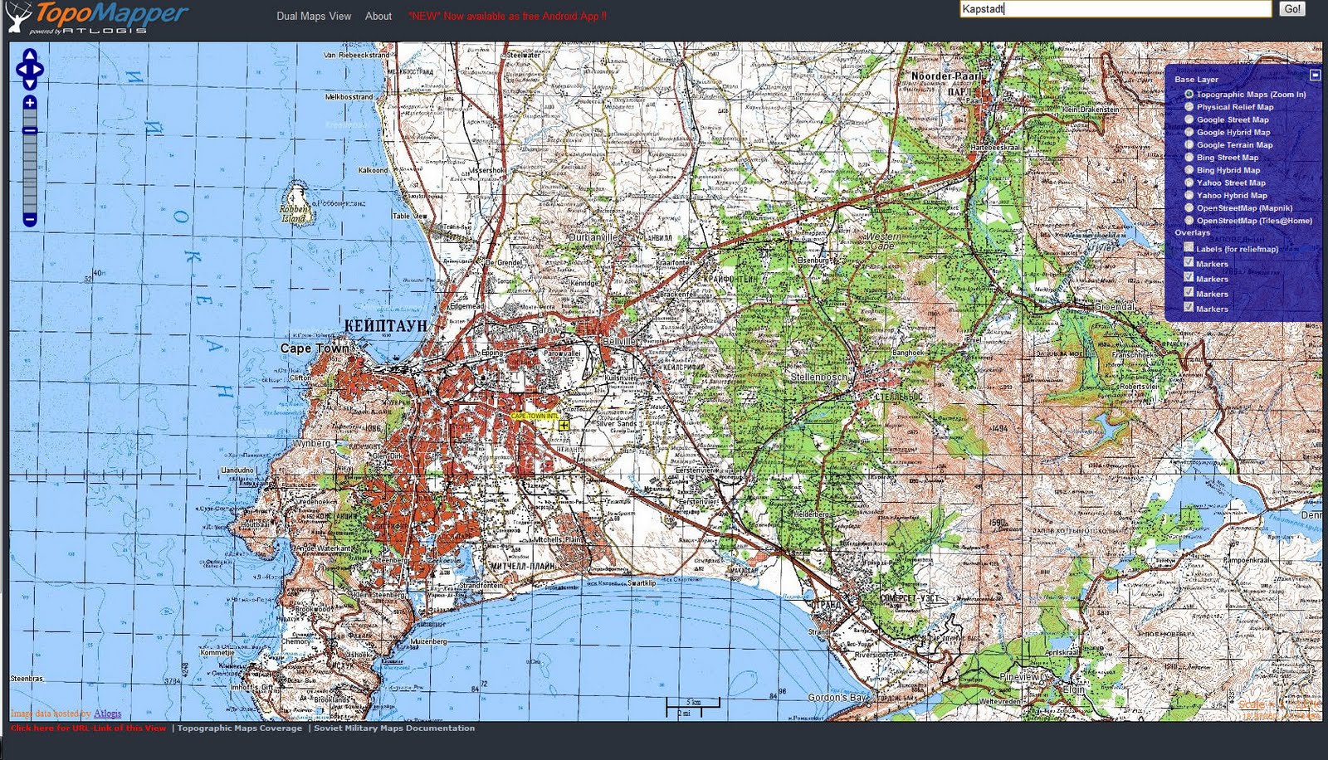
Task: Choose OpenStreetMap (Mapnik) base layer
Action: pos(1189,208)
